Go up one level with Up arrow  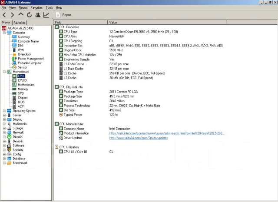[x=21, y=14]
